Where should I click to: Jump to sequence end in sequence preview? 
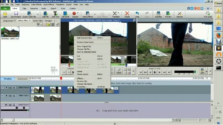point(169,73)
